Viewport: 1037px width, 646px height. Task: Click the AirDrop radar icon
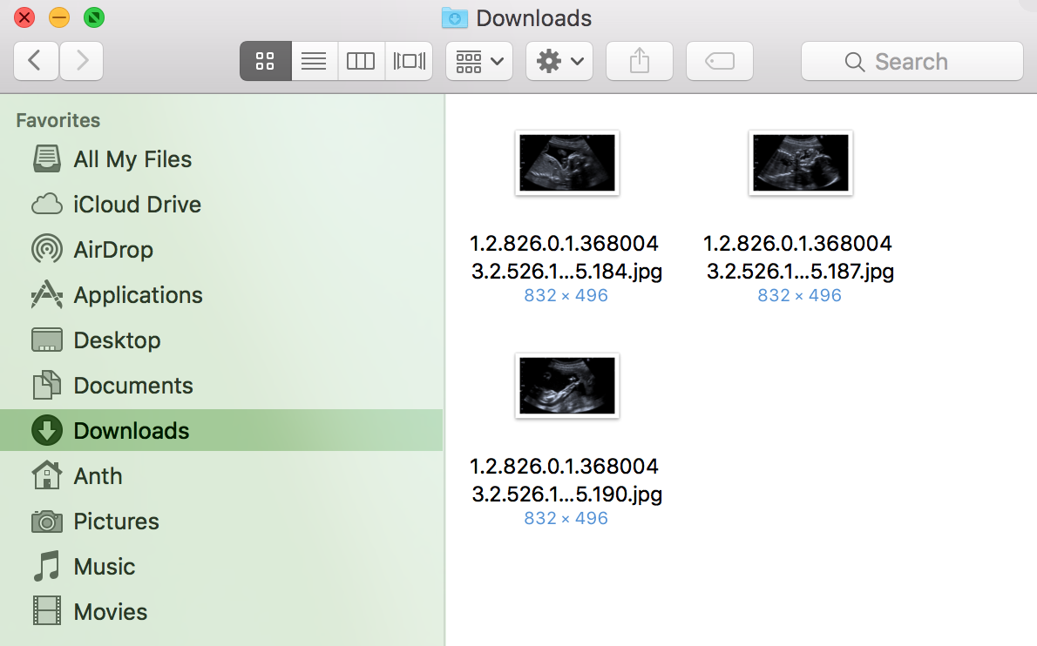click(x=47, y=250)
